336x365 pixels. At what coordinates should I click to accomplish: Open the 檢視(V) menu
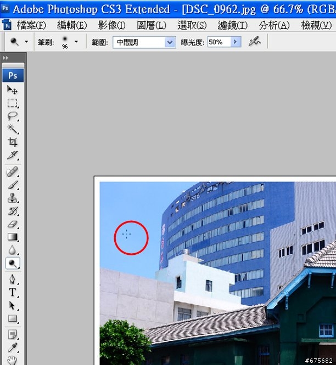tap(316, 25)
